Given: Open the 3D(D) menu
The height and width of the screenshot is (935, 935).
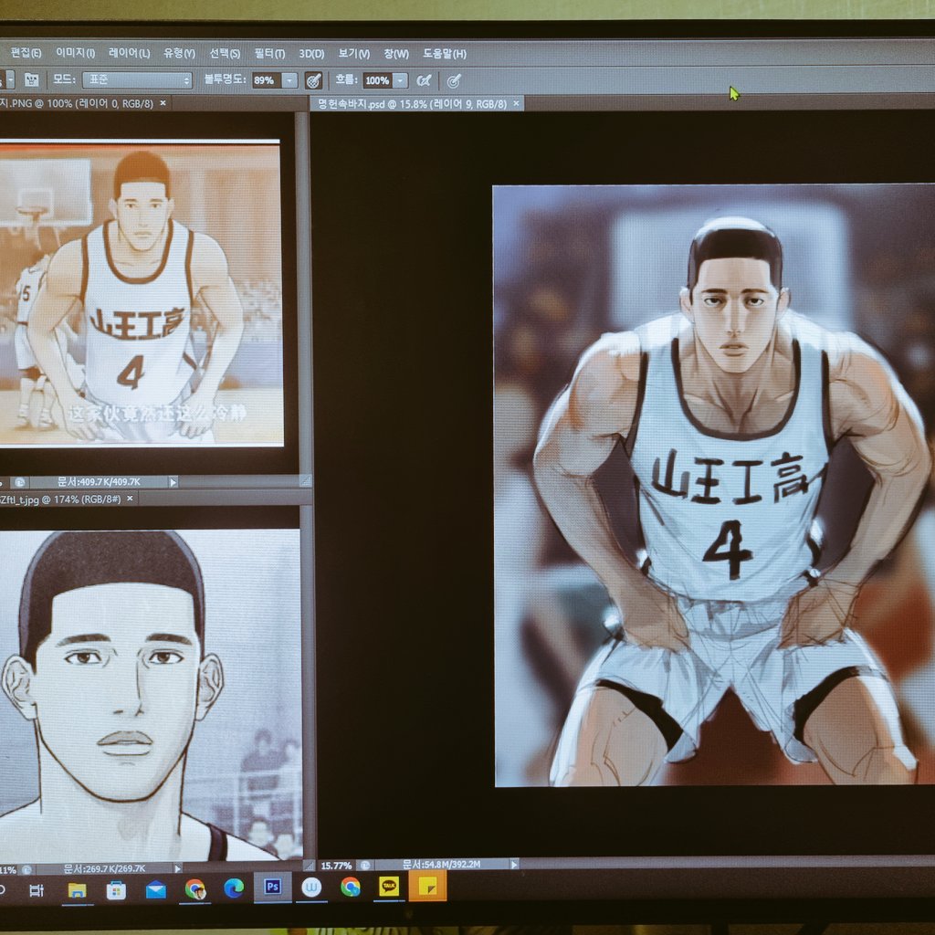Looking at the screenshot, I should point(311,54).
